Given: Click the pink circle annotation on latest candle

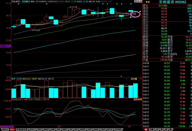Looking at the screenshot, I should click(135, 14).
